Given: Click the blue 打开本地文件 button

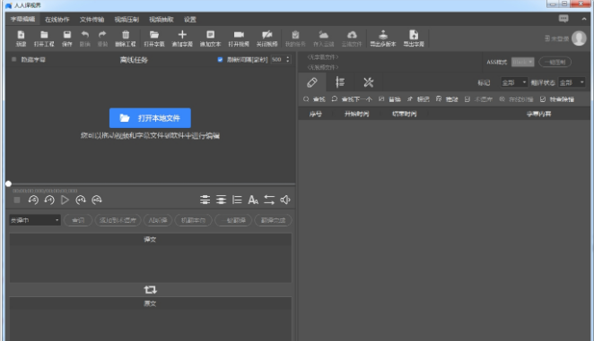Looking at the screenshot, I should click(150, 118).
